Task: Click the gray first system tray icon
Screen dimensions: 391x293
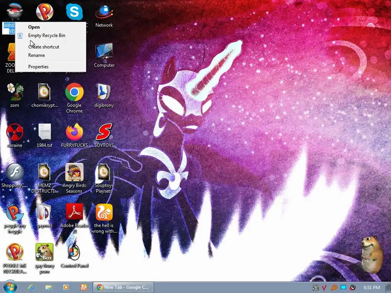Action: [316, 288]
